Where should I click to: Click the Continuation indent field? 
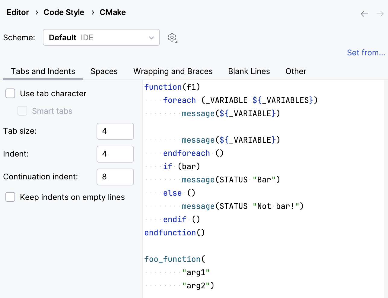click(x=115, y=177)
